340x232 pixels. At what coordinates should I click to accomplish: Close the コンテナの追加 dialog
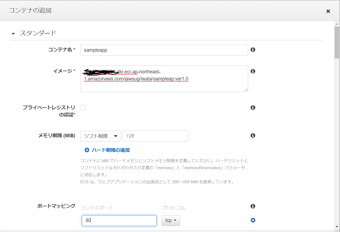point(328,11)
